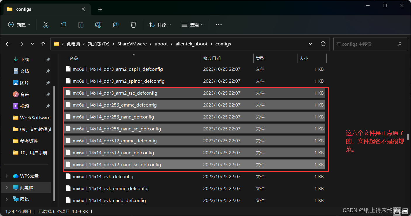Click file icon of mx6ull_14x14_ddr3_arm2_qspi1_defconfig
This screenshot has height=216, width=411.
point(68,69)
